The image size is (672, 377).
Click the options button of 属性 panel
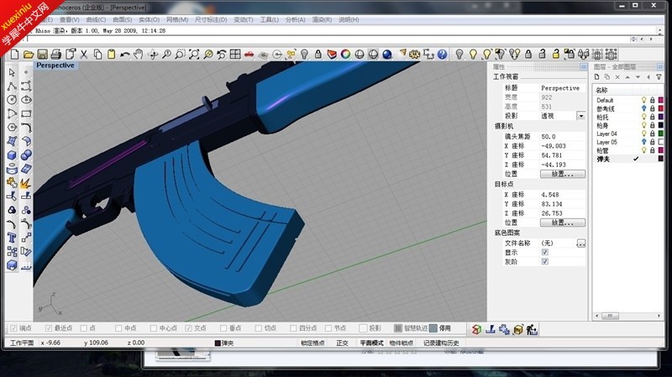click(x=583, y=67)
